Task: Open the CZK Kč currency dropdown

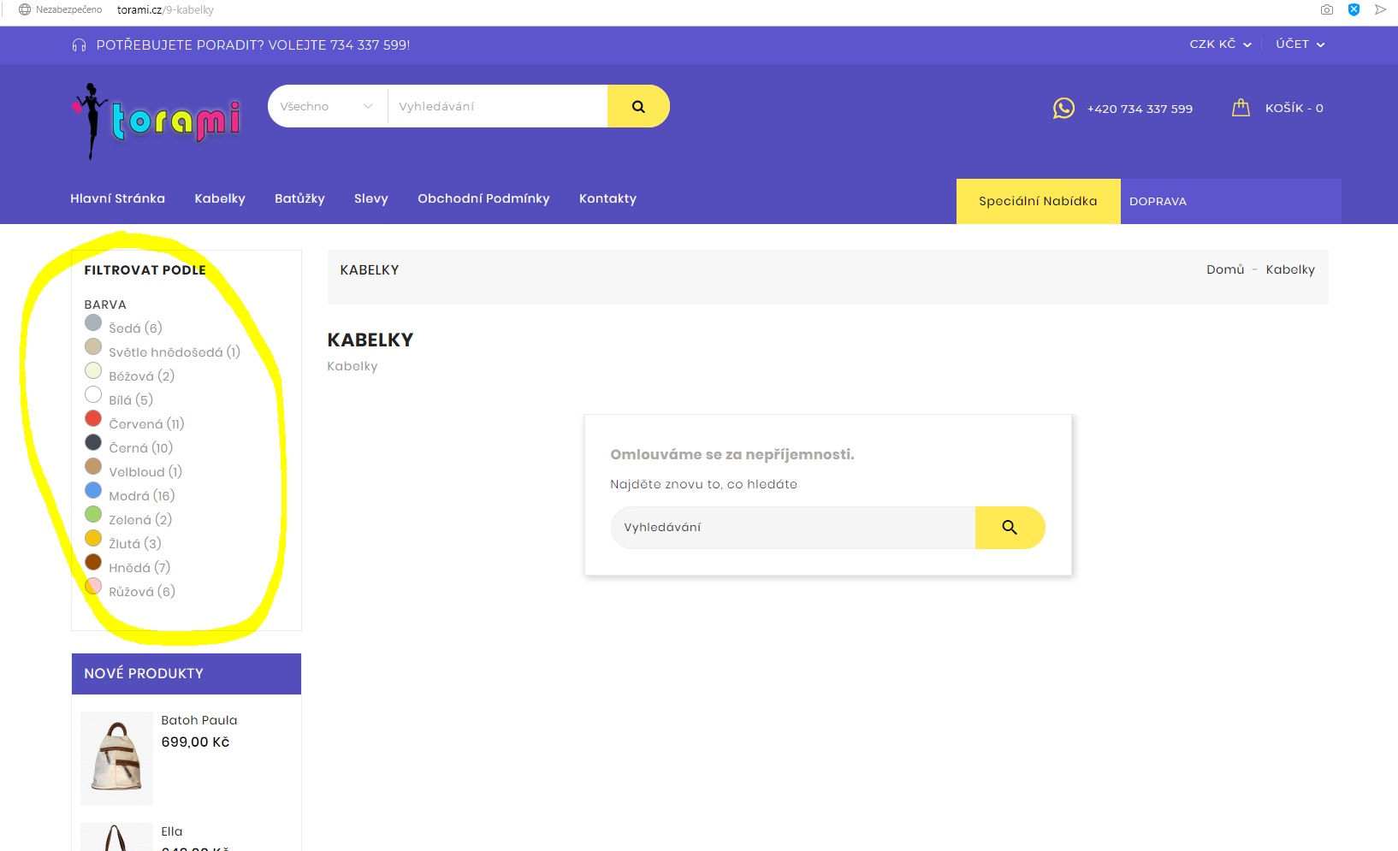Action: pyautogui.click(x=1220, y=44)
